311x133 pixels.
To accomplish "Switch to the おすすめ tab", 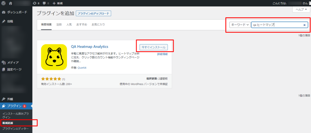I will point(82,24).
